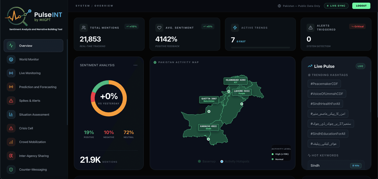
Task: Click the 19% POSITIVE value
Action: (89, 132)
